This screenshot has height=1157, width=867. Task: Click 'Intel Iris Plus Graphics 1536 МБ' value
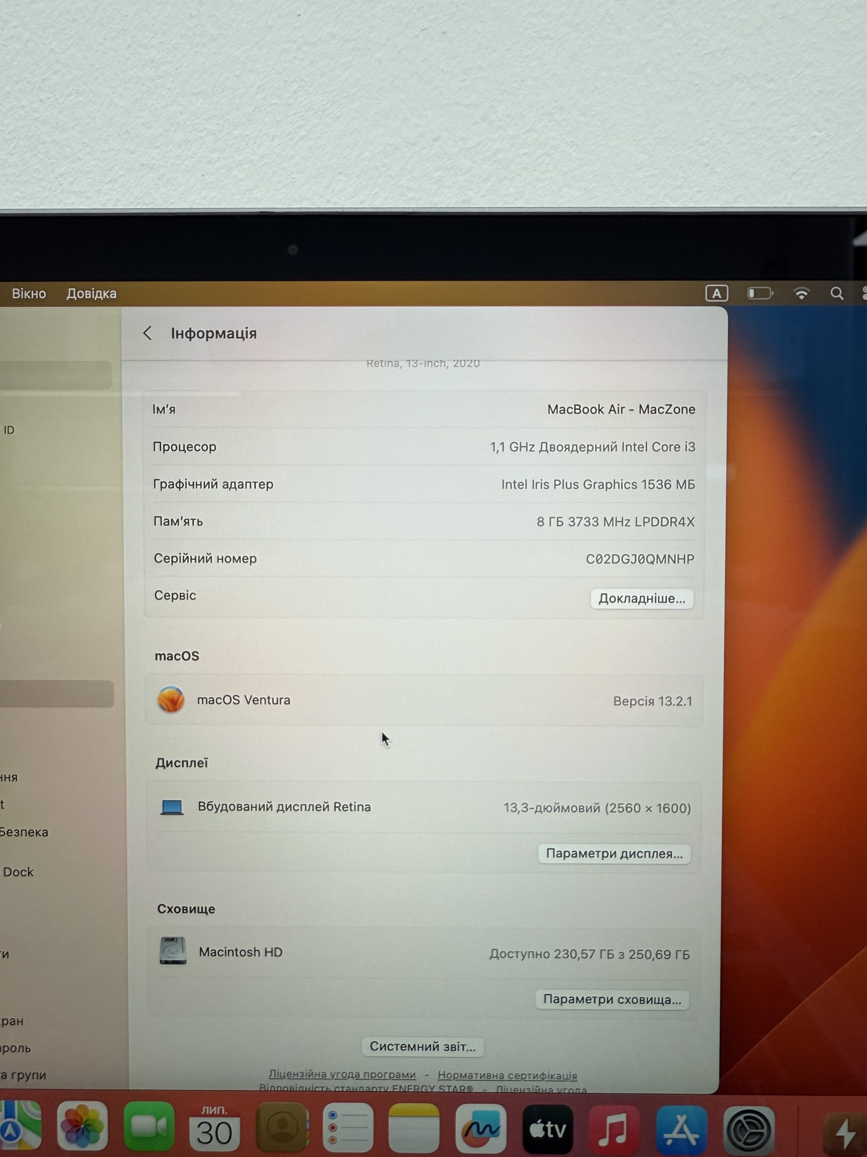click(598, 484)
